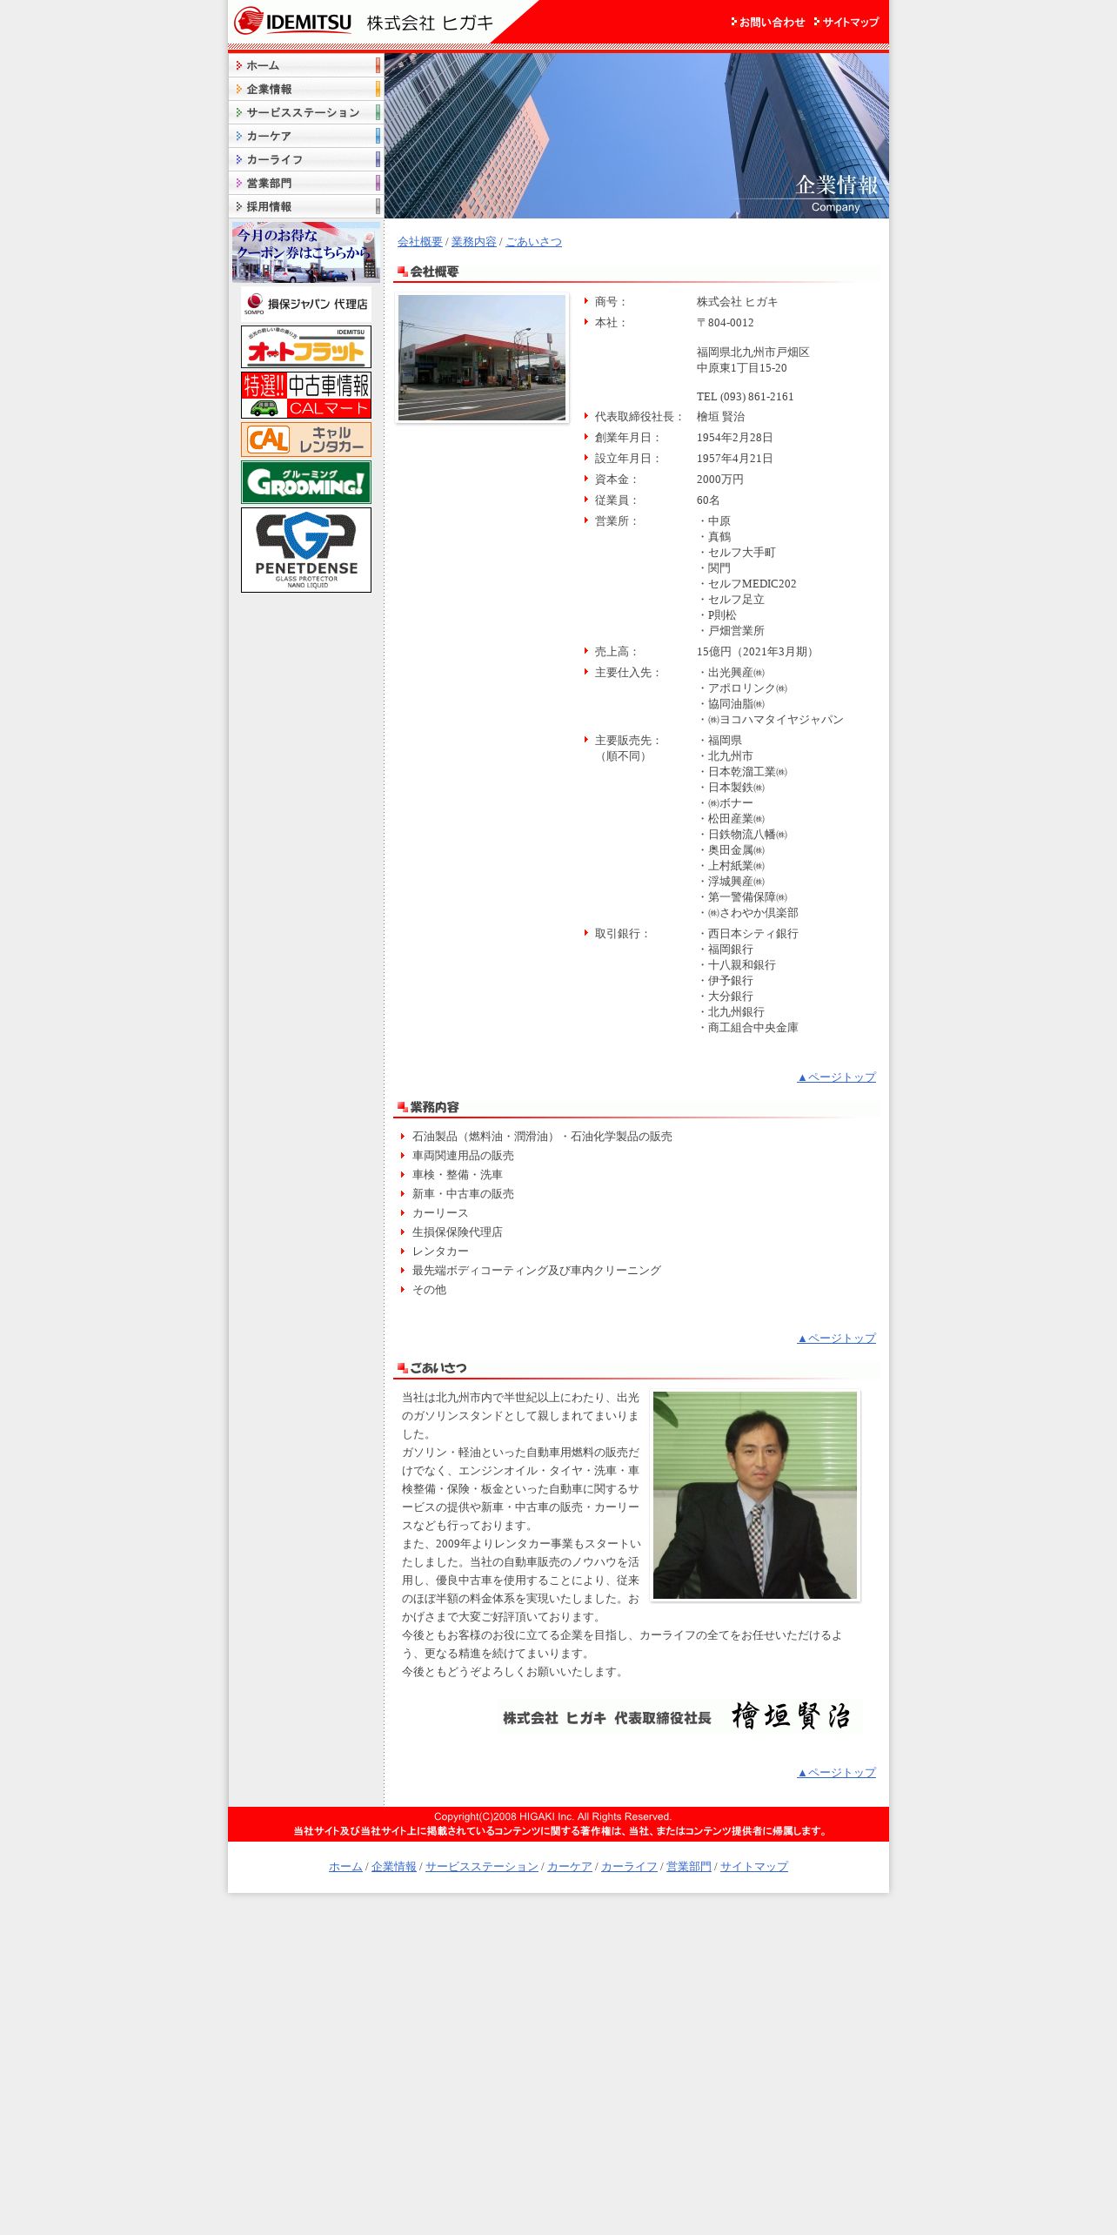Click the レンタカー business item

[x=440, y=1252]
